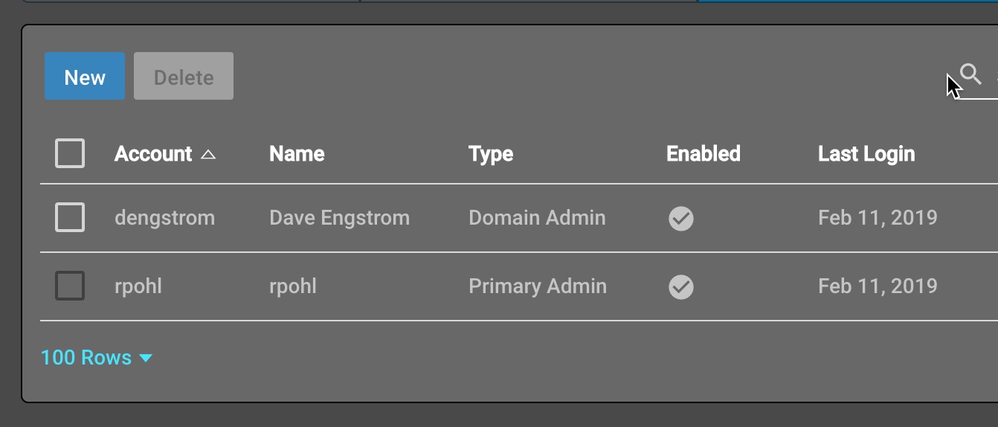Select the dengstrom row checkbox
The height and width of the screenshot is (427, 998).
click(70, 218)
